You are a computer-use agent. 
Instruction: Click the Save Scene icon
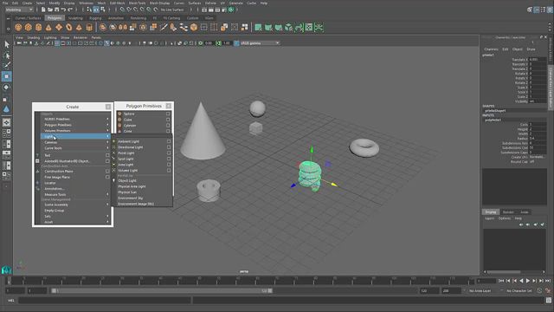56,10
